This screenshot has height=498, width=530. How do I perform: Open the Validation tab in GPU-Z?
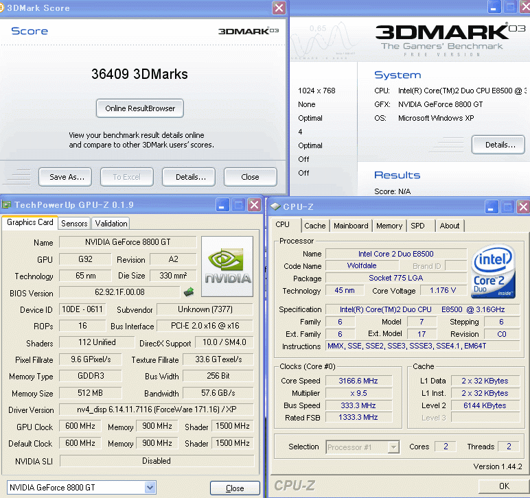[111, 223]
